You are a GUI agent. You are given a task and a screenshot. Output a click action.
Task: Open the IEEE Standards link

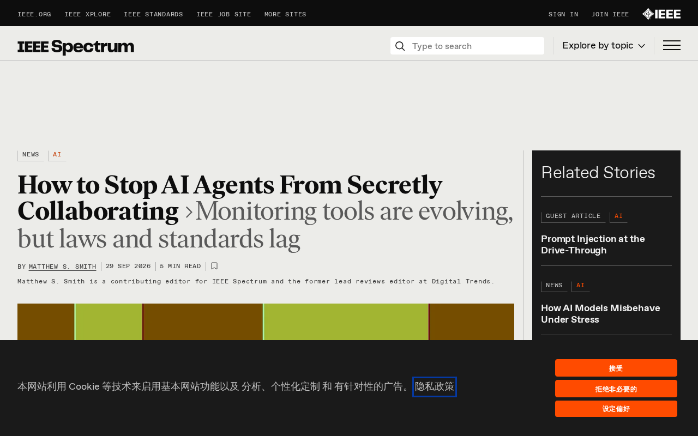[x=153, y=15]
